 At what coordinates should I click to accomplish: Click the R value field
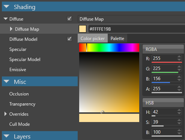(x=164, y=58)
